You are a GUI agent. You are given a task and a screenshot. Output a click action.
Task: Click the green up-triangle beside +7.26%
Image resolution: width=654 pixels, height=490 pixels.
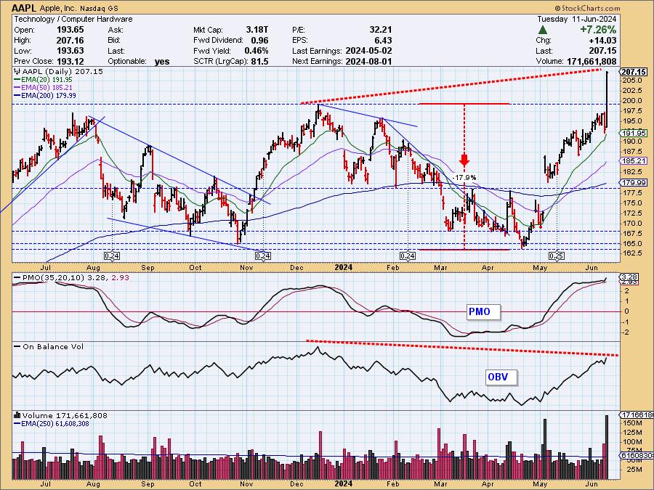coord(543,30)
